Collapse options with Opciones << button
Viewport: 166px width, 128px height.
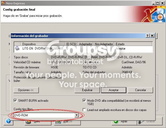(26, 90)
